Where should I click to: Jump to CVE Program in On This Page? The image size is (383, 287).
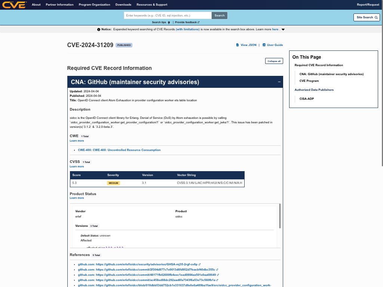point(309,81)
